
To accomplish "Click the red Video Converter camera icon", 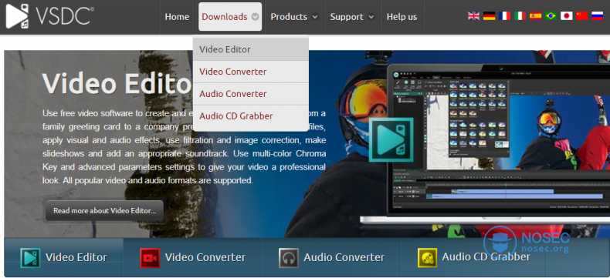I will click(150, 258).
